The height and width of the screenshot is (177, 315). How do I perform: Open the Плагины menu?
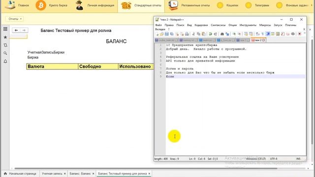point(290,25)
